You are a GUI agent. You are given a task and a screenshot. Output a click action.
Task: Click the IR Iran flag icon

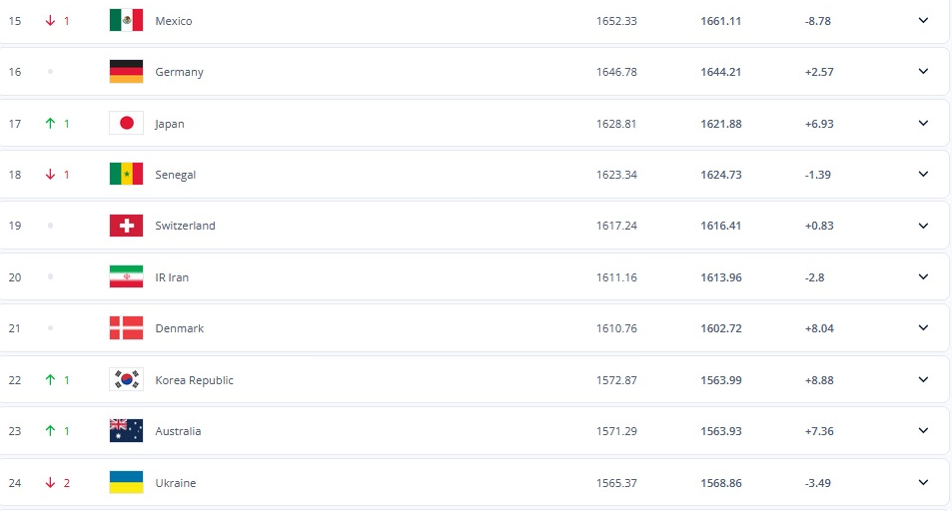pos(126,277)
